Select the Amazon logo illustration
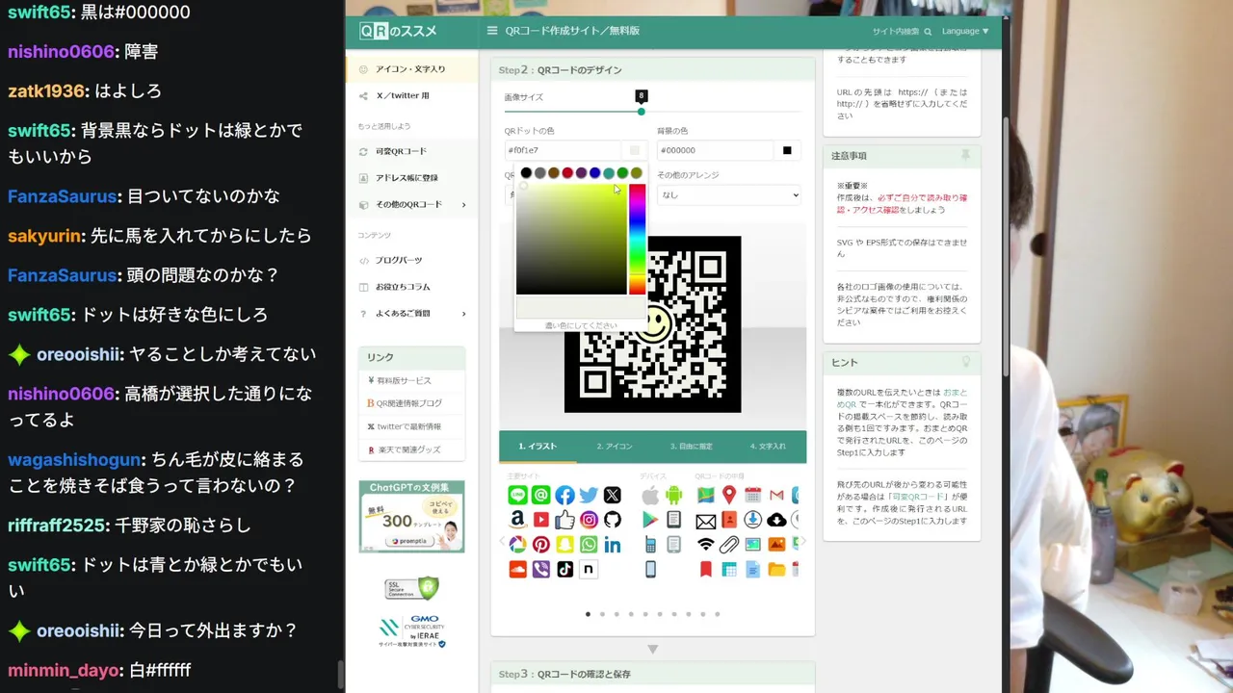The height and width of the screenshot is (693, 1233). [517, 520]
